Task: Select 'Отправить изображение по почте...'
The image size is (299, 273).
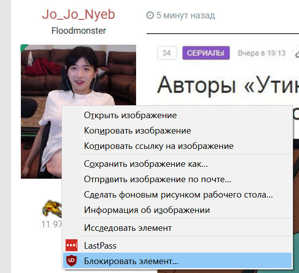Action: point(177,179)
